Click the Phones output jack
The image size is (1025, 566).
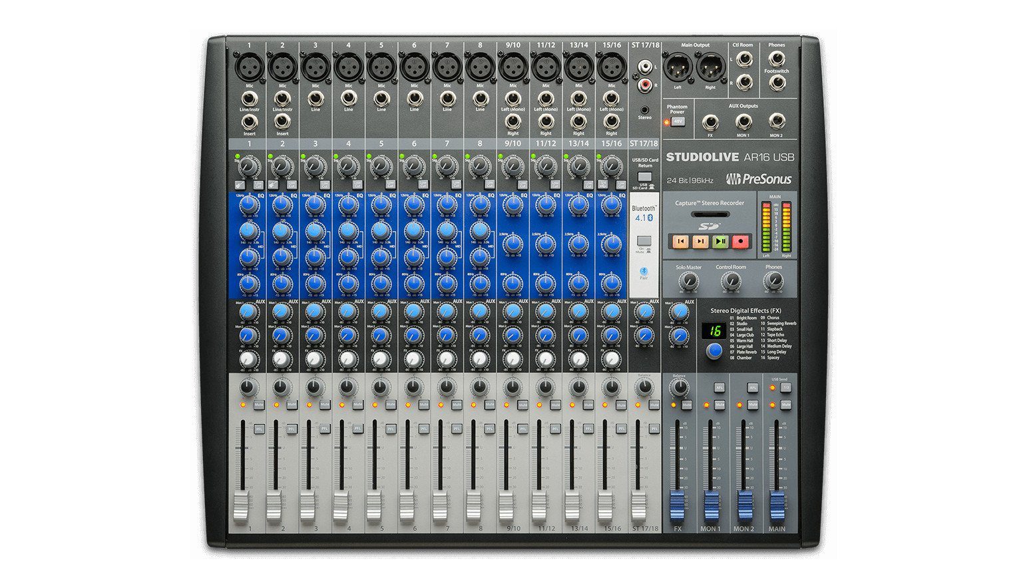point(776,59)
